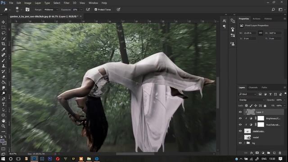
Task: Toggle the Protect Tones checkbox
Action: [x=96, y=9]
